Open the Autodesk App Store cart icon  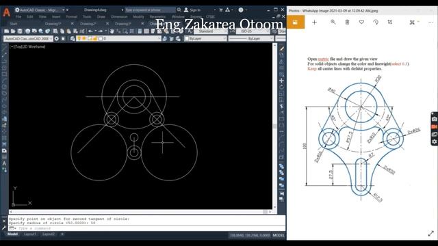[221, 10]
